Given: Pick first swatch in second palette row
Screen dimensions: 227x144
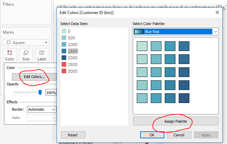Looking at the screenshot, I should [142, 59].
